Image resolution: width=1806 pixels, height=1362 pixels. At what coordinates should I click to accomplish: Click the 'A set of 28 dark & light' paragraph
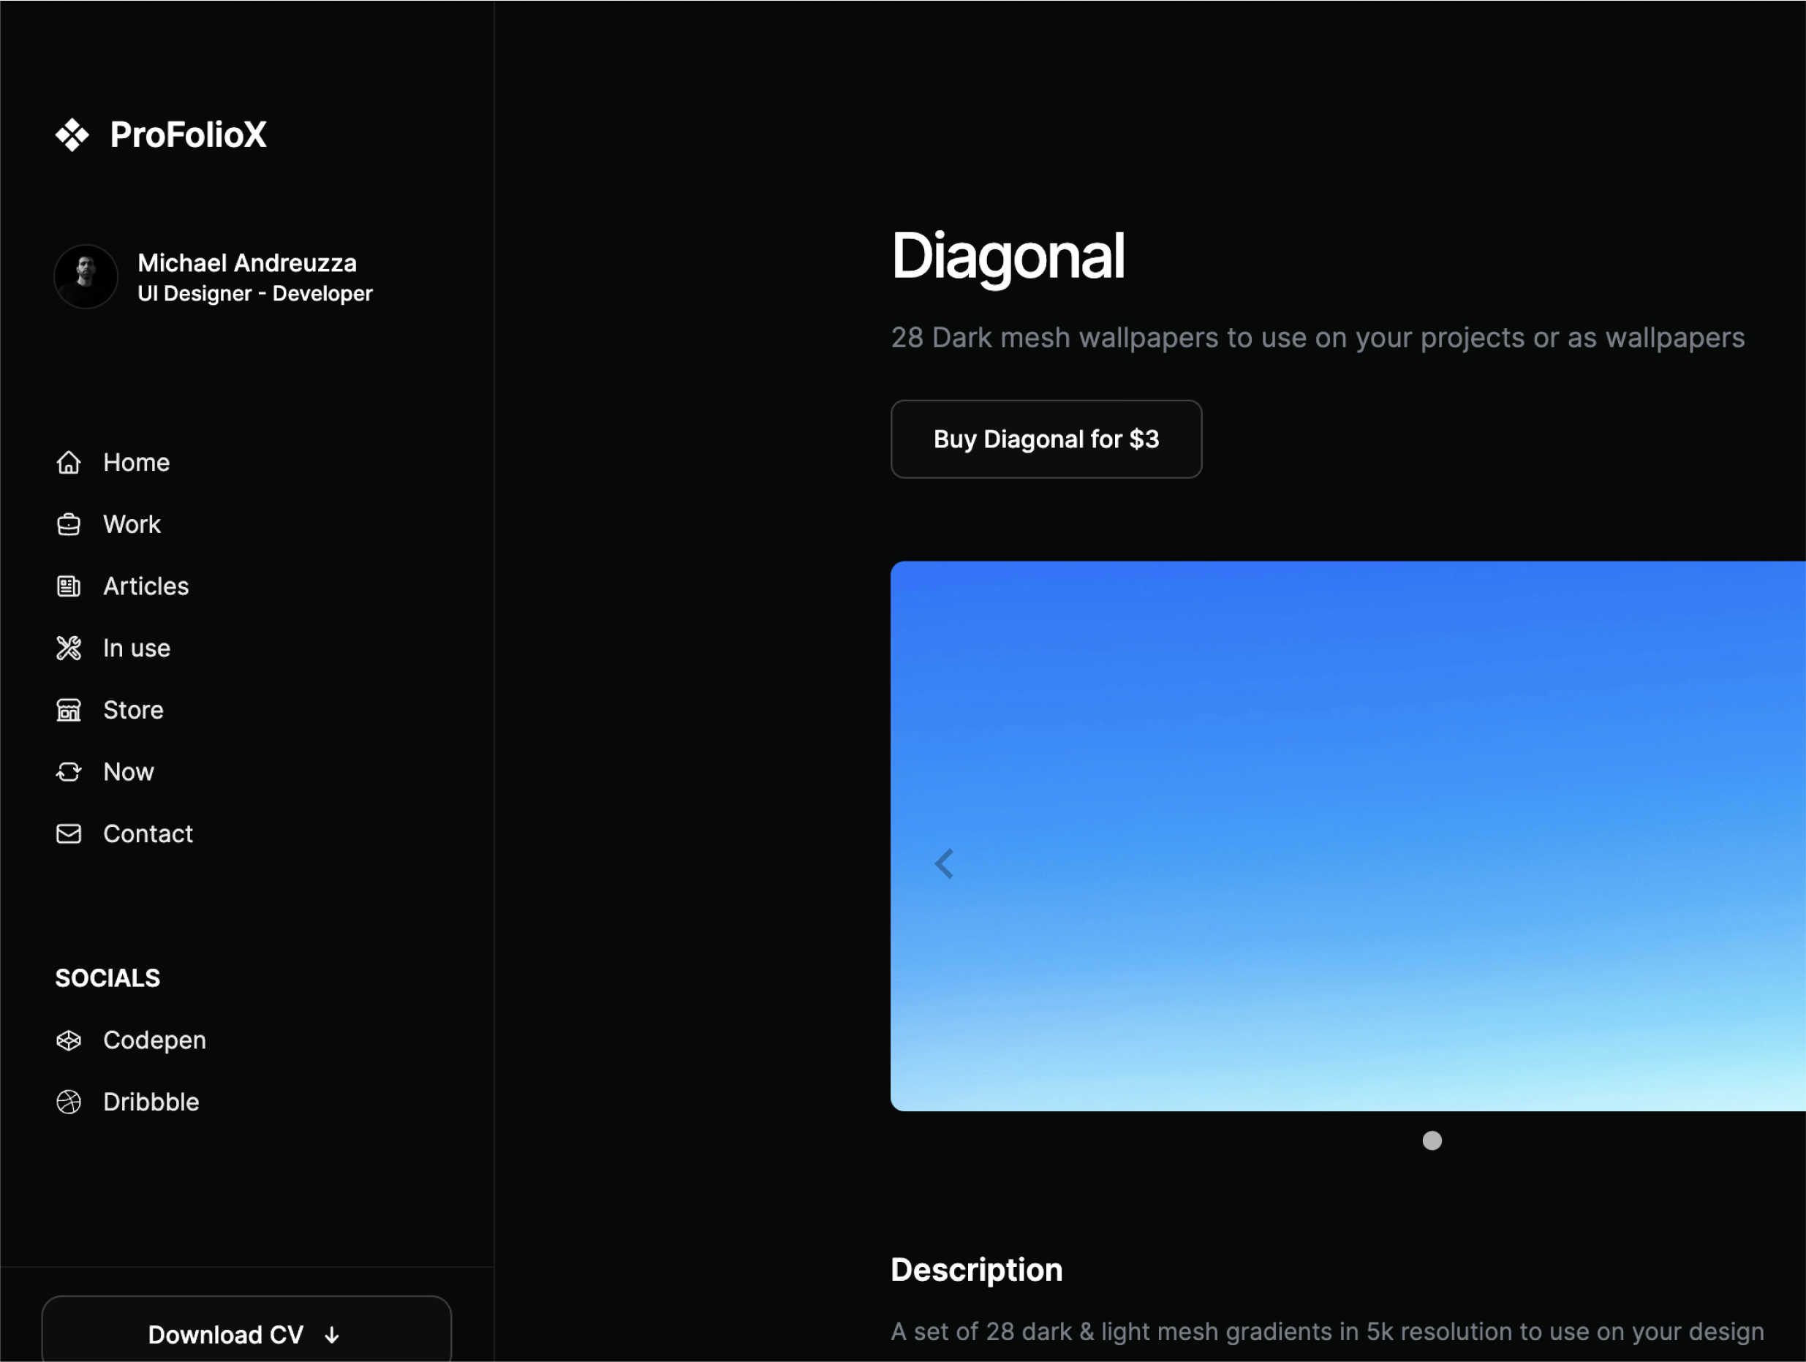coord(1327,1333)
